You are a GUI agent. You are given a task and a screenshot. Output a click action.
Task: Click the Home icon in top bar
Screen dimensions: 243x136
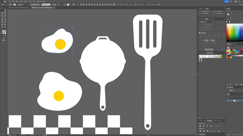[5, 1]
